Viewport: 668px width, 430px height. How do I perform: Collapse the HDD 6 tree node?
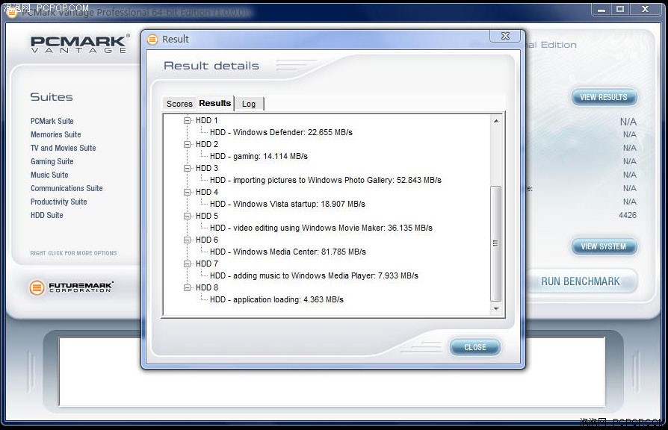click(188, 240)
